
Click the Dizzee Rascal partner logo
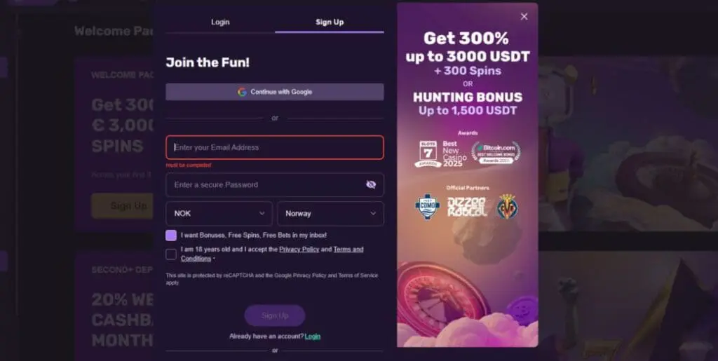[467, 207]
